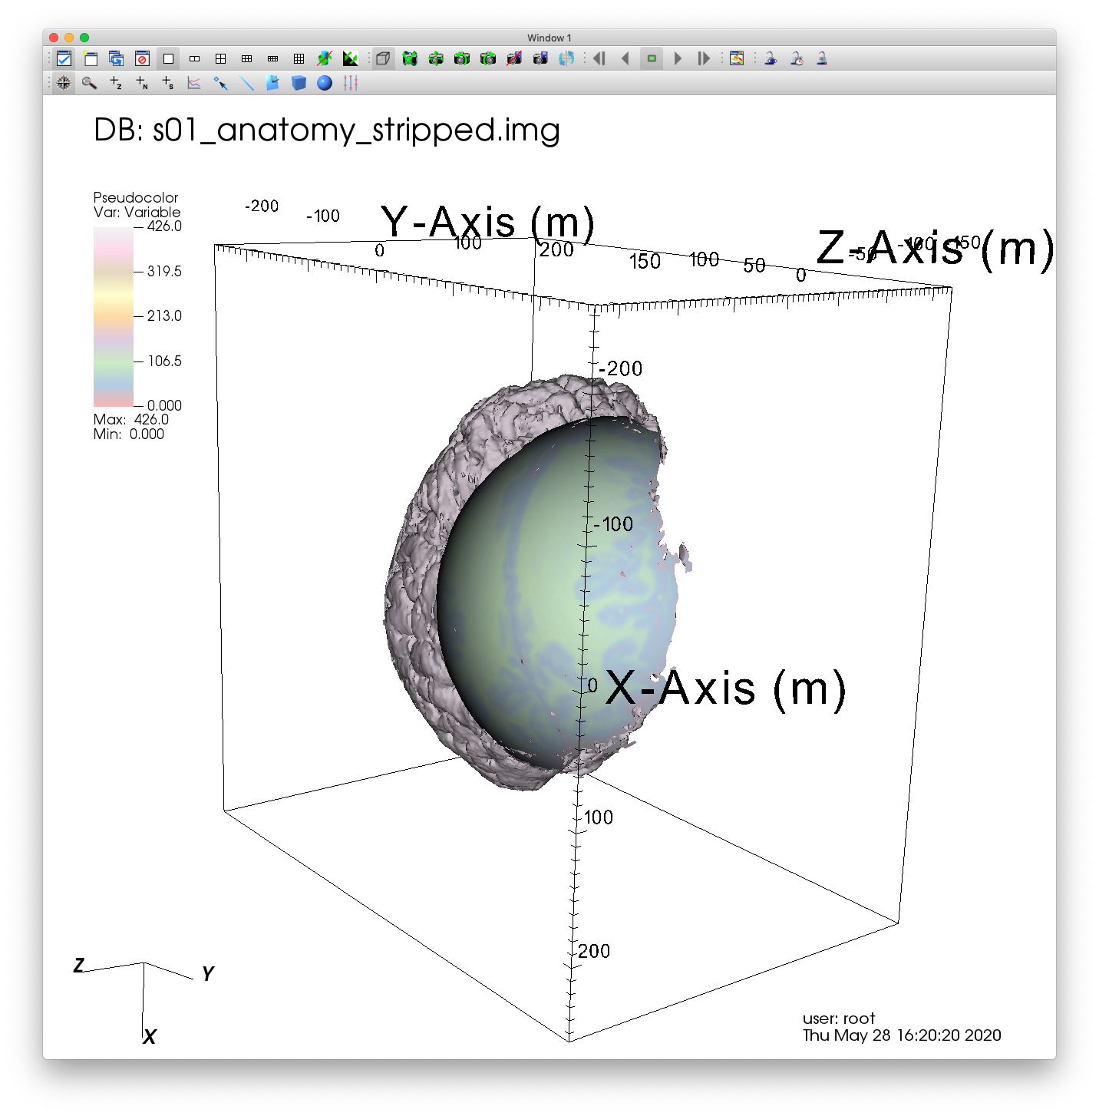Viewport: 1099px width, 1116px height.
Task: Click the rendered brain surface plot
Action: (537, 583)
